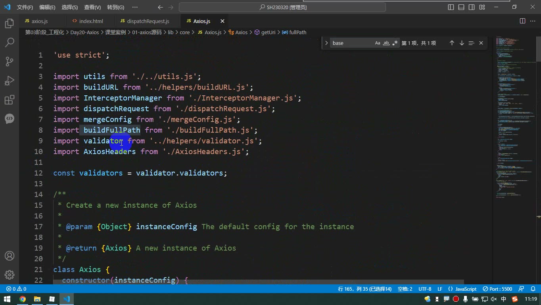541x305 pixels.
Task: Click Port : 5500 Live Server button
Action: 497,289
